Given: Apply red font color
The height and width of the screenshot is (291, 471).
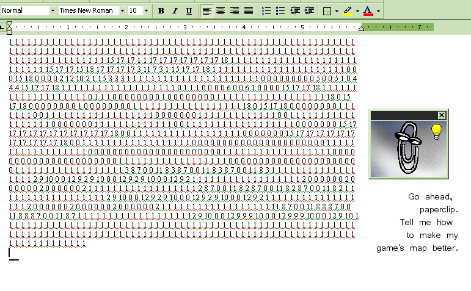Looking at the screenshot, I should (x=368, y=11).
